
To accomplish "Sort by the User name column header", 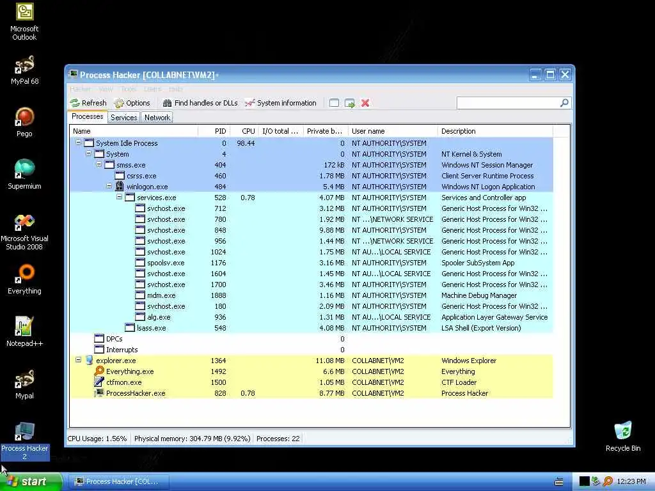I will coord(393,131).
